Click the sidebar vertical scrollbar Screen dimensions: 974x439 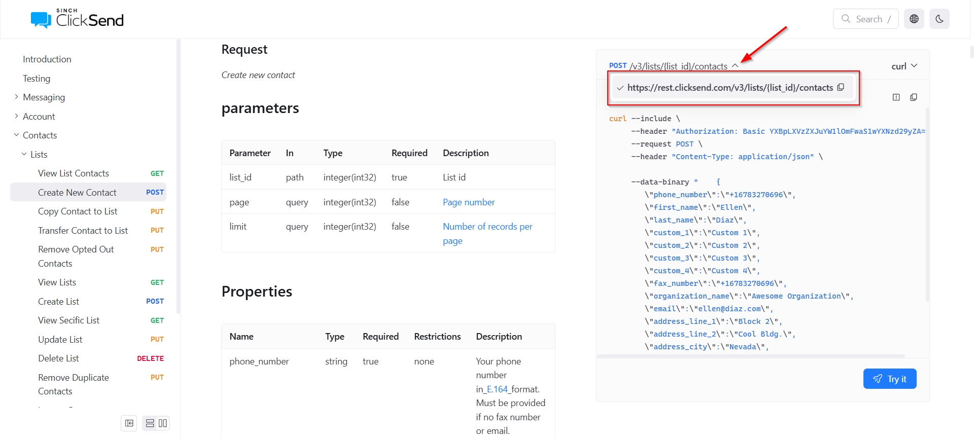click(x=178, y=176)
